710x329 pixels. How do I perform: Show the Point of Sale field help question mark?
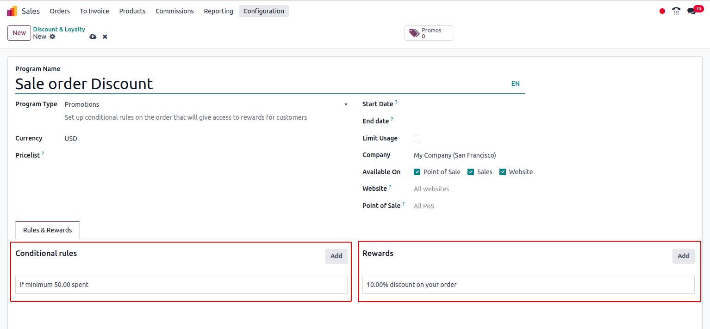click(404, 204)
